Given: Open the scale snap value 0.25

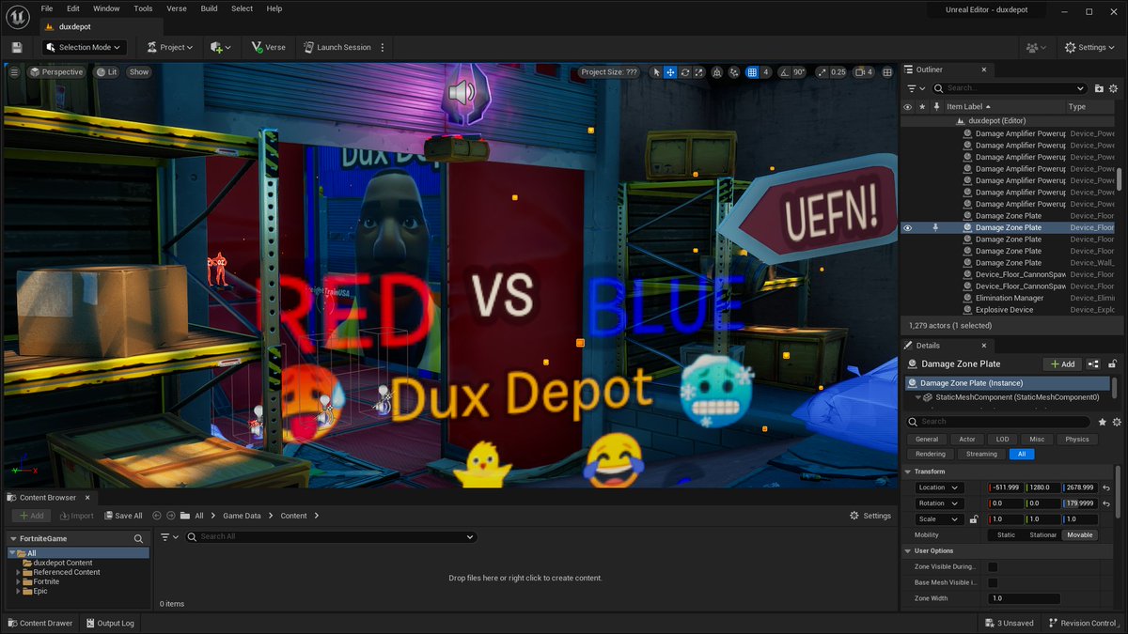Looking at the screenshot, I should [x=838, y=72].
